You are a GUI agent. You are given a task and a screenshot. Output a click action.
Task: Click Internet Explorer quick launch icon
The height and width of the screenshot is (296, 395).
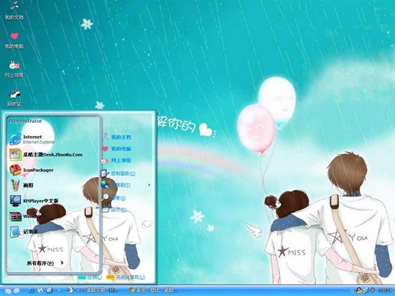pos(31,290)
